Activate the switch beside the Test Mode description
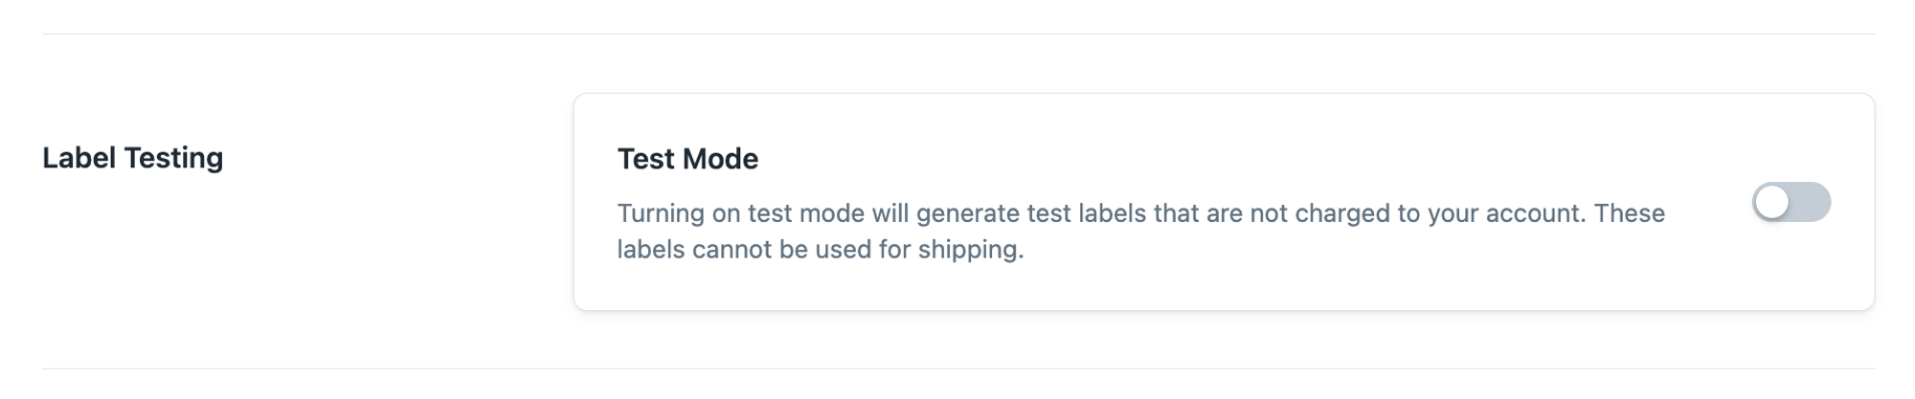1915x399 pixels. (1791, 202)
